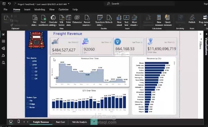
Task: Click the Undo arrow icon
Action: 9,4
